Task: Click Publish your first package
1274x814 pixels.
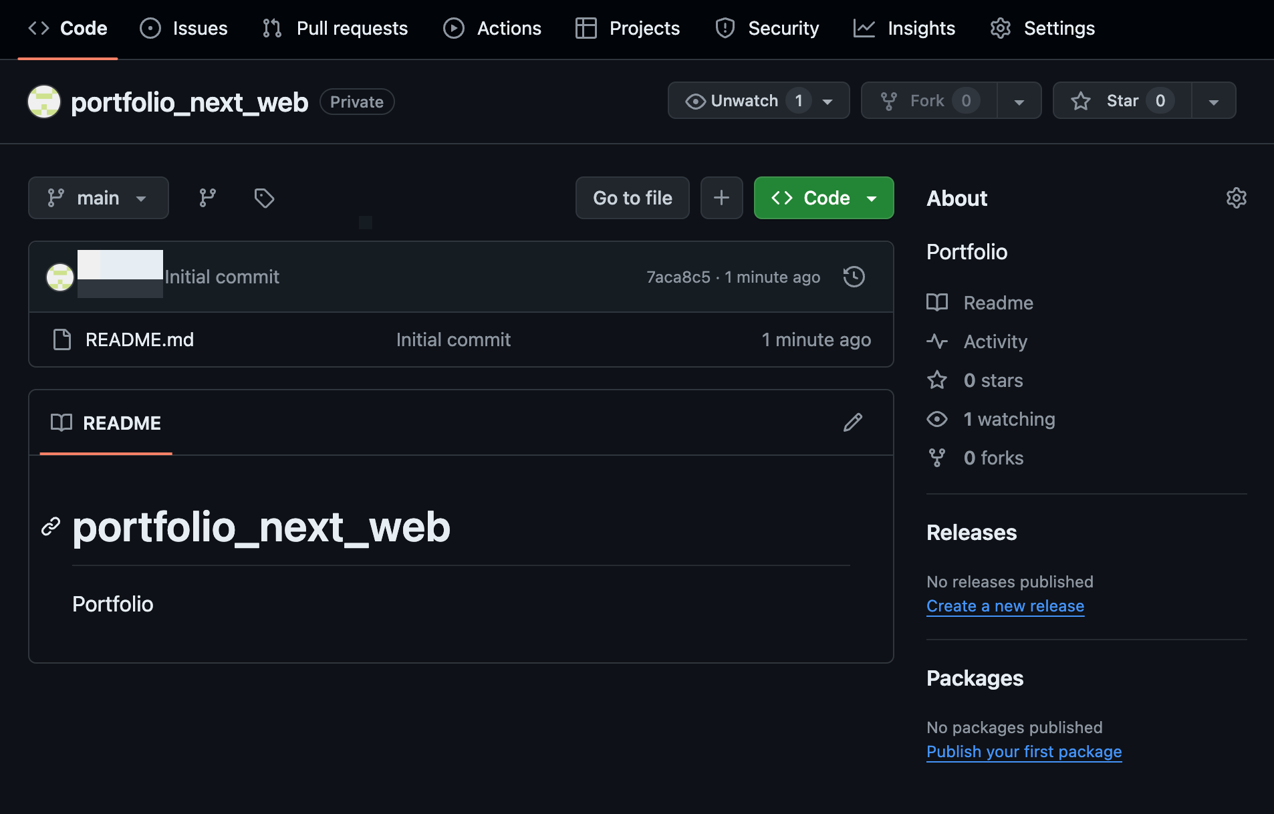Action: click(1023, 751)
